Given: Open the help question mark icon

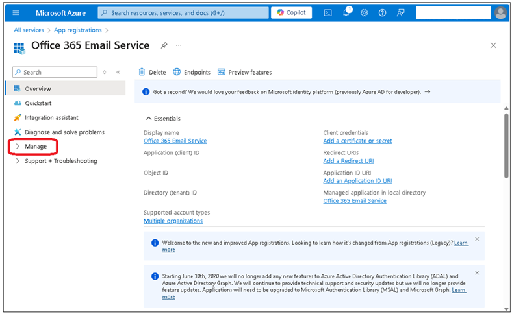Looking at the screenshot, I should click(382, 13).
